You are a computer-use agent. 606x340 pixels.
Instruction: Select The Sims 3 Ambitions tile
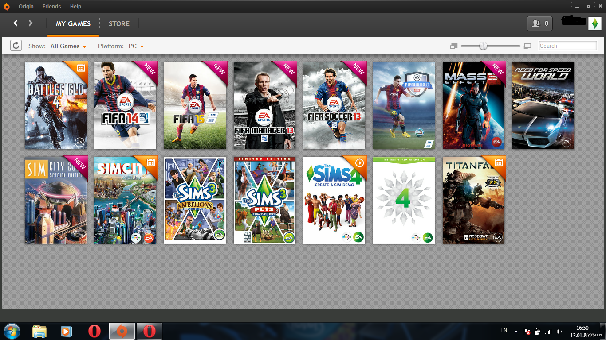point(195,200)
